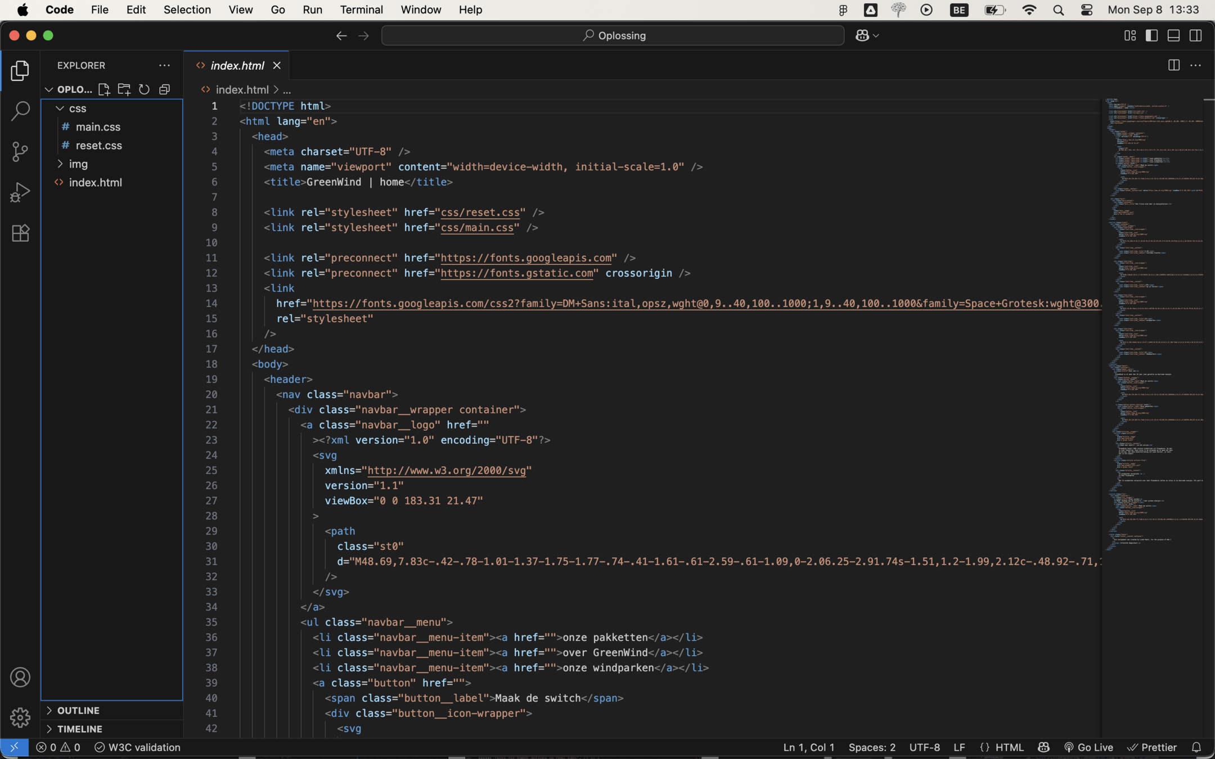Toggle the secondary side bar
The height and width of the screenshot is (759, 1215).
pyautogui.click(x=1195, y=35)
